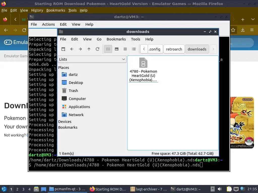This screenshot has height=193, width=258.
Task: Open Help menu in terminal window
Action: click(89, 24)
